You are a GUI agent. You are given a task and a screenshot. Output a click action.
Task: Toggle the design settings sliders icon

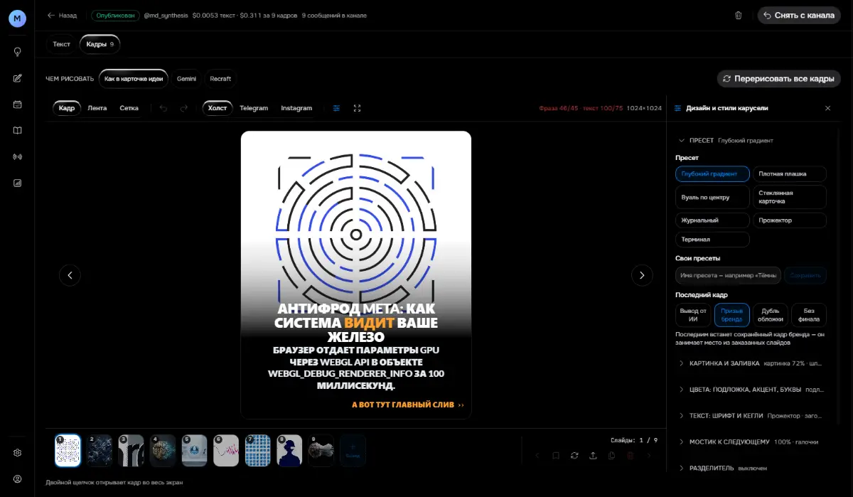336,108
